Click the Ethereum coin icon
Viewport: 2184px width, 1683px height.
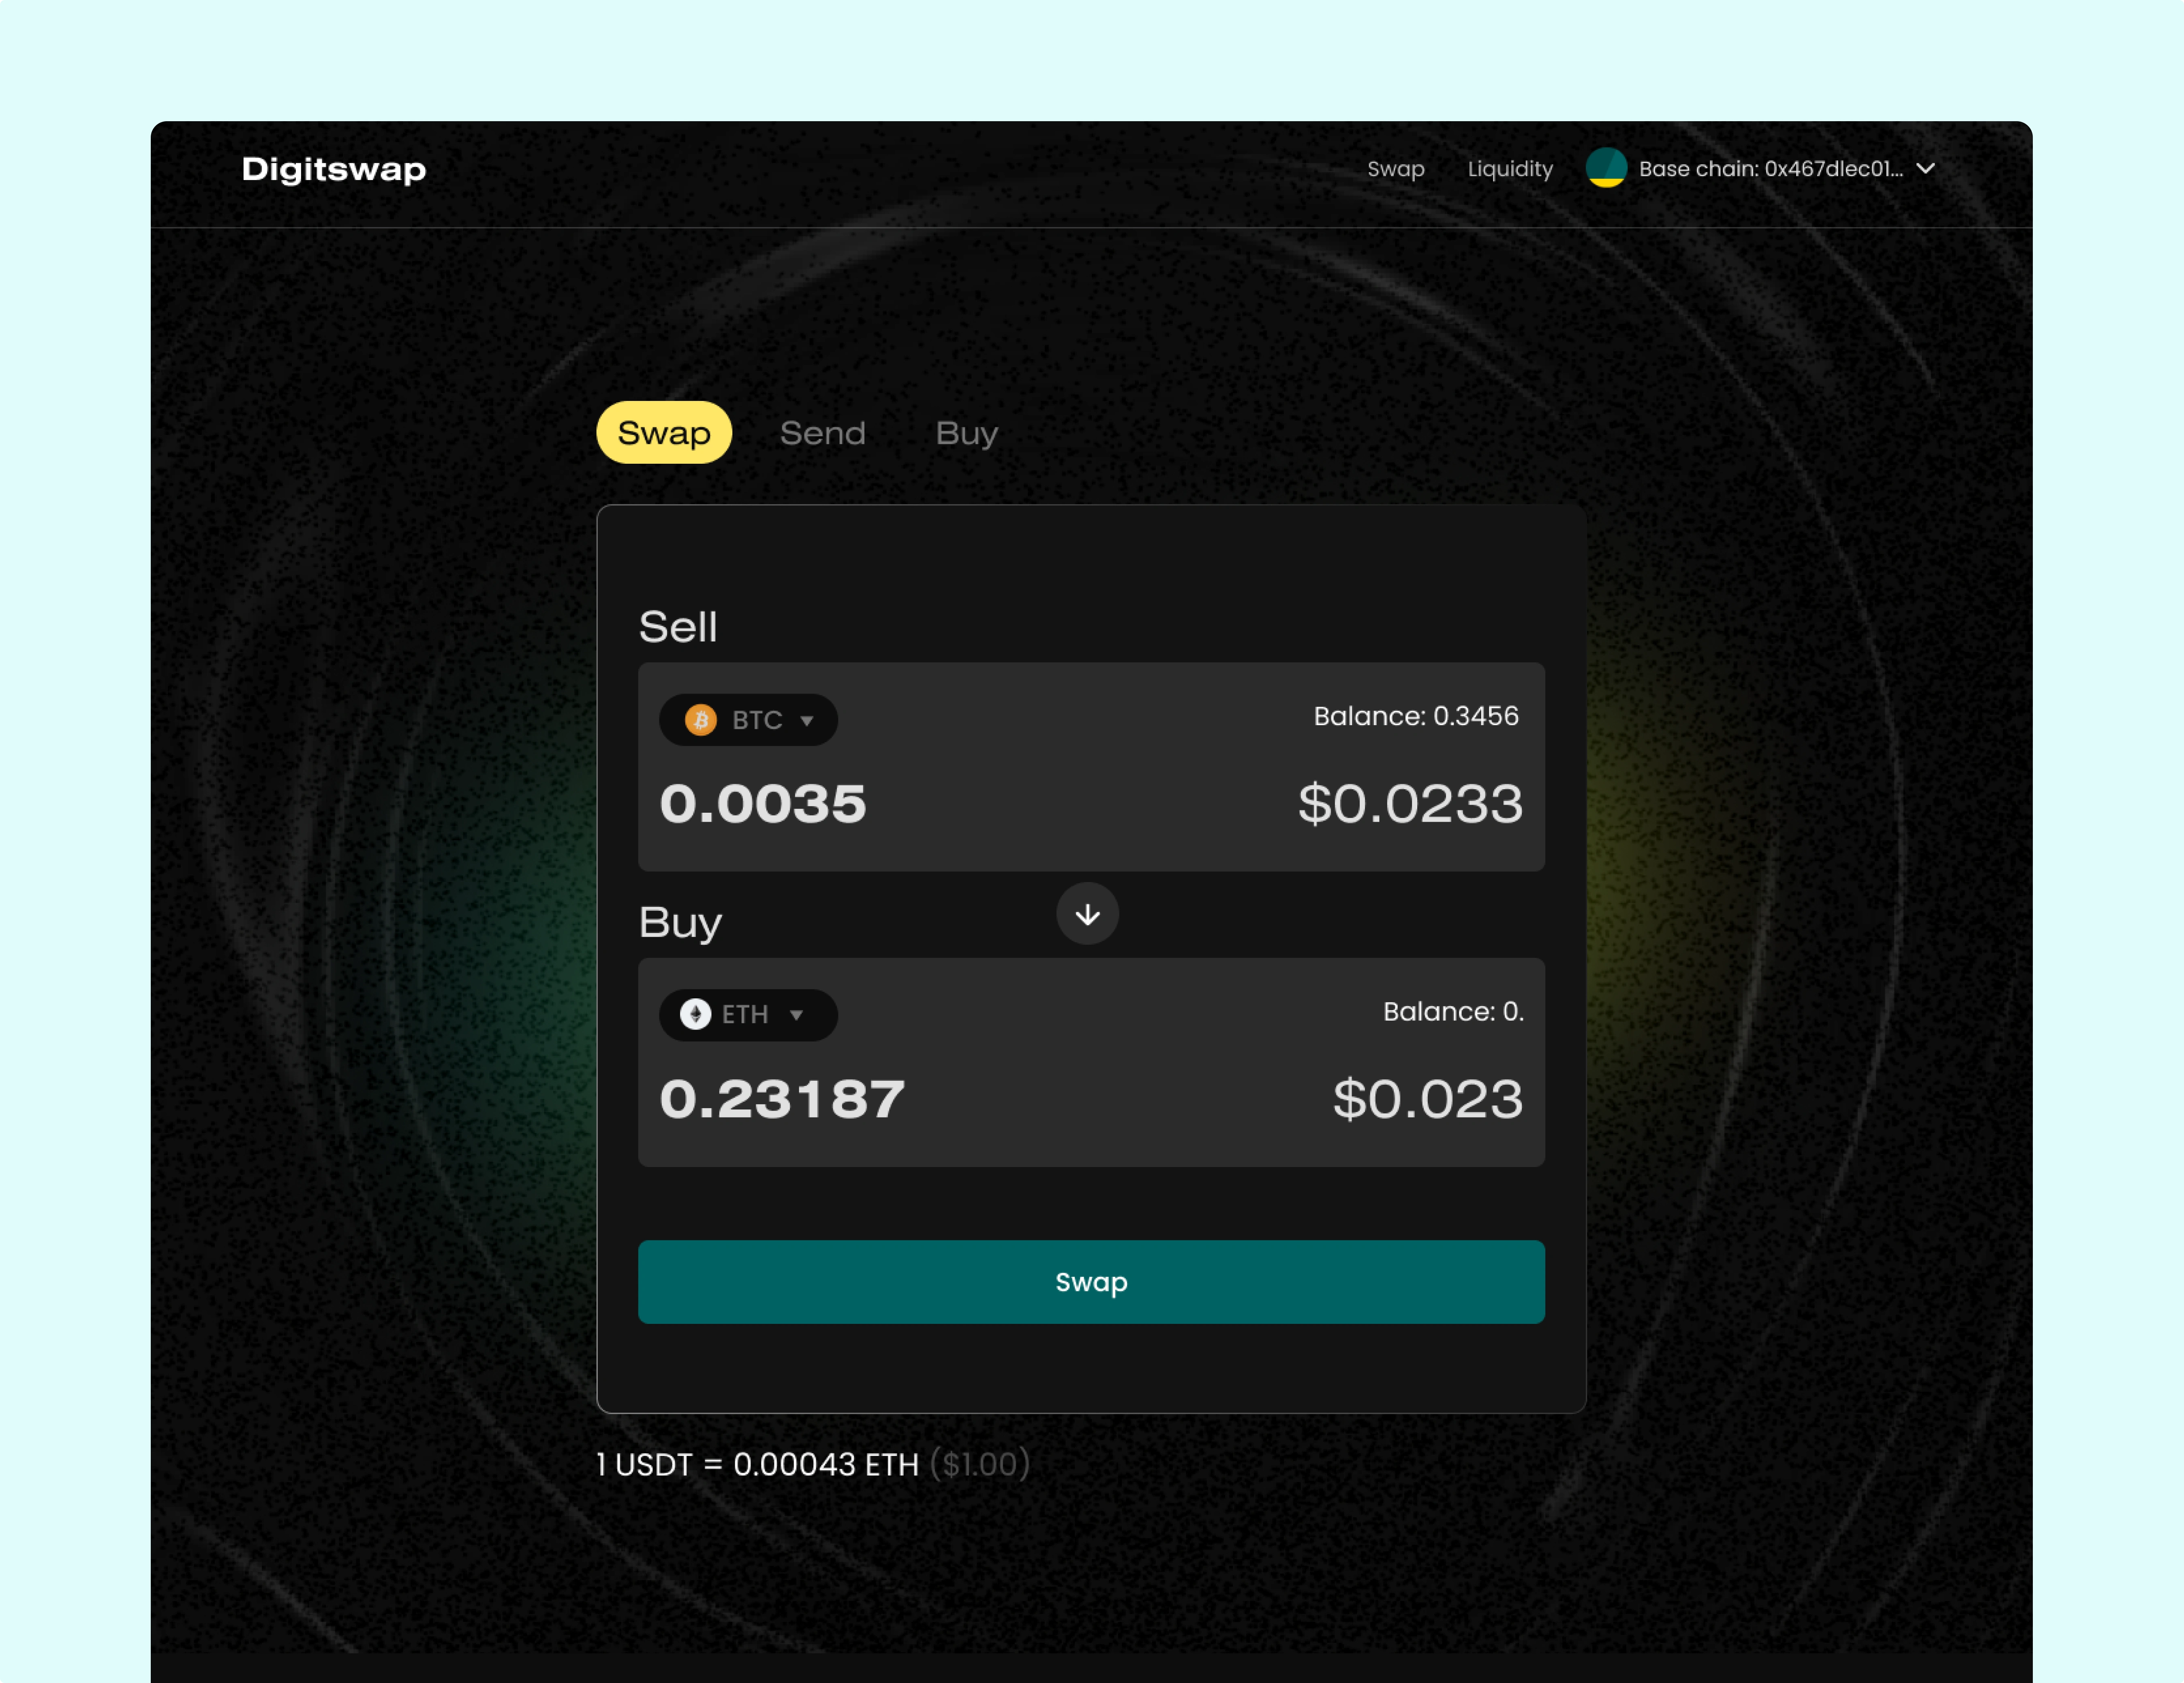point(695,1014)
